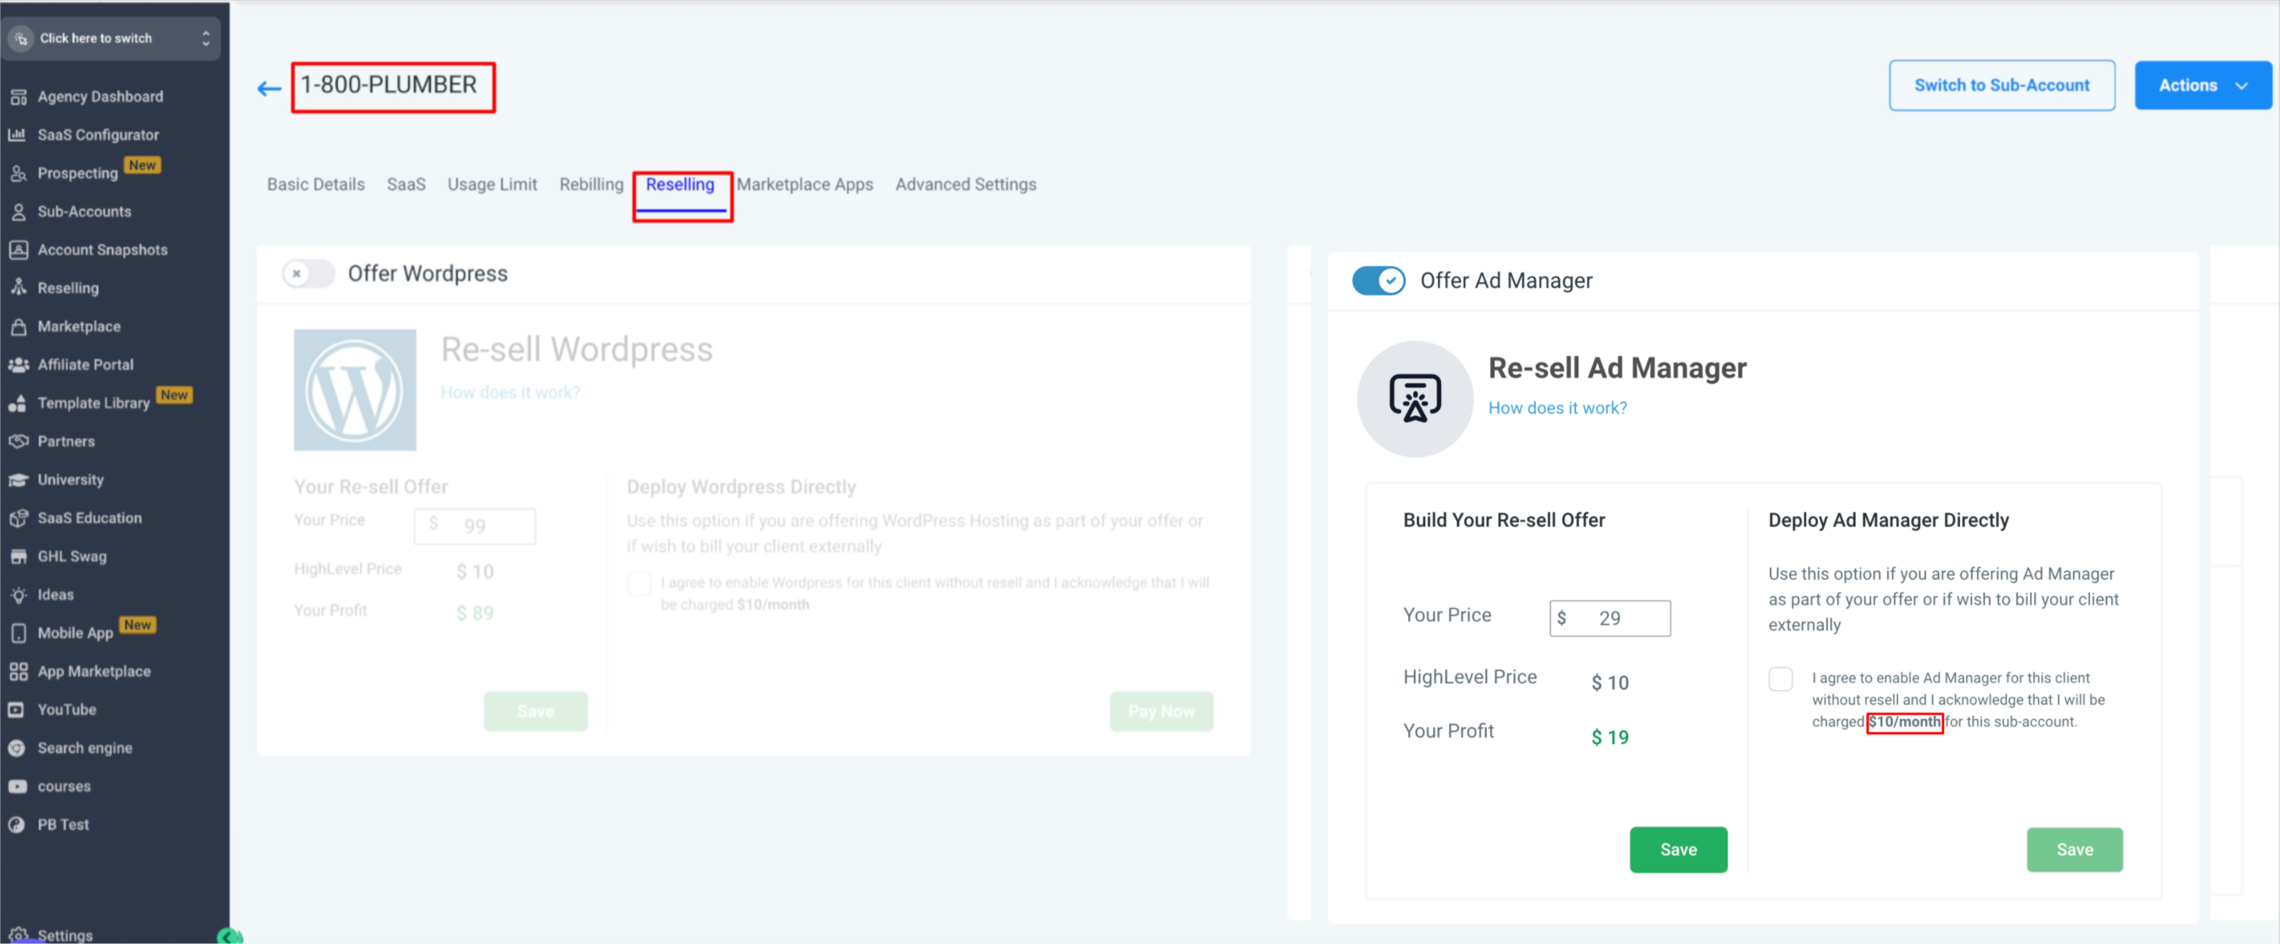
Task: Go to Account Snapshots in sidebar
Action: [x=101, y=249]
